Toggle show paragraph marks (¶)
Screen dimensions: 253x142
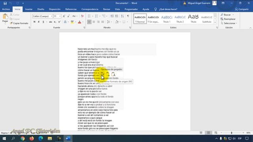[x=128, y=16]
